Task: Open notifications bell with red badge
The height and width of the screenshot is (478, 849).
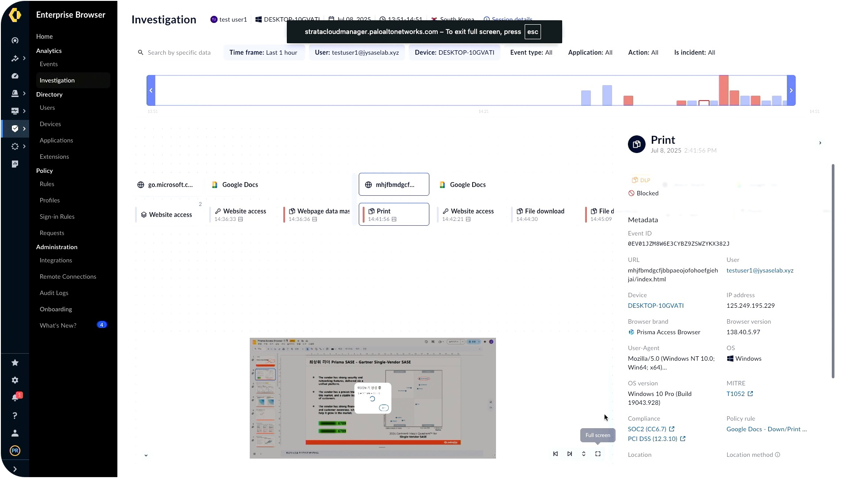Action: pos(15,398)
